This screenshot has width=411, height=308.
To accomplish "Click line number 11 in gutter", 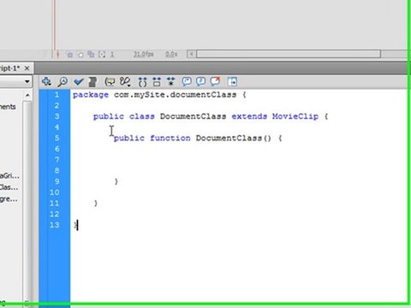I will [54, 203].
